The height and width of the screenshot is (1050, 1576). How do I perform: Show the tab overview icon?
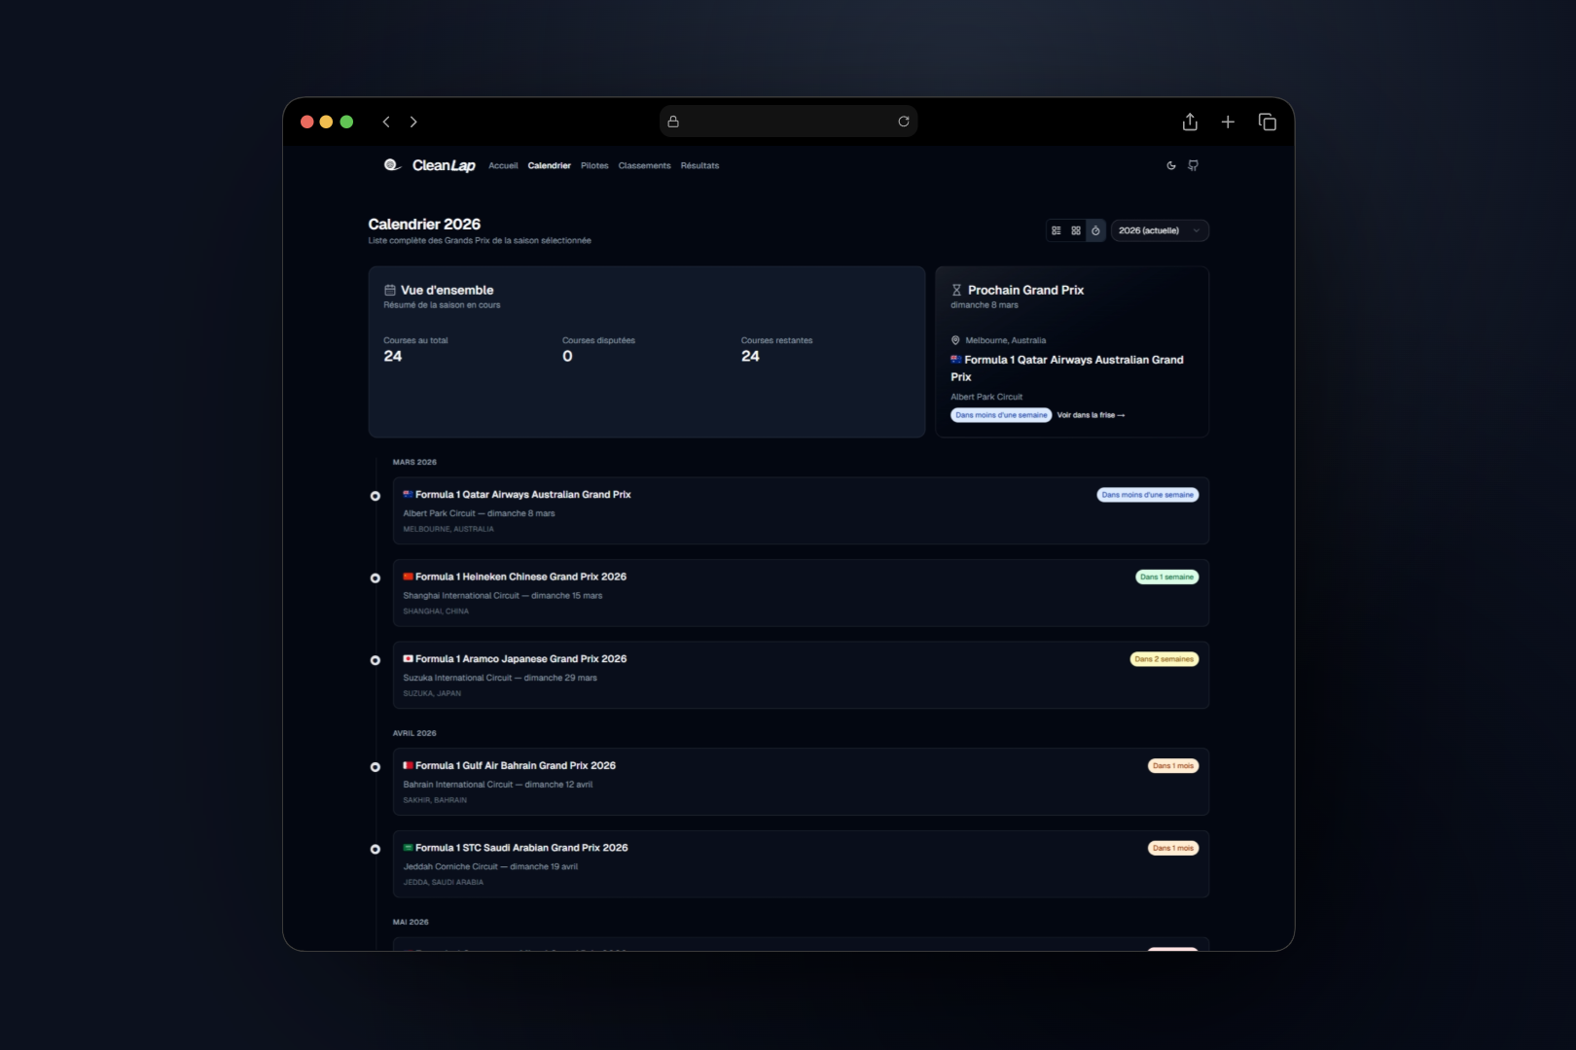pyautogui.click(x=1268, y=122)
